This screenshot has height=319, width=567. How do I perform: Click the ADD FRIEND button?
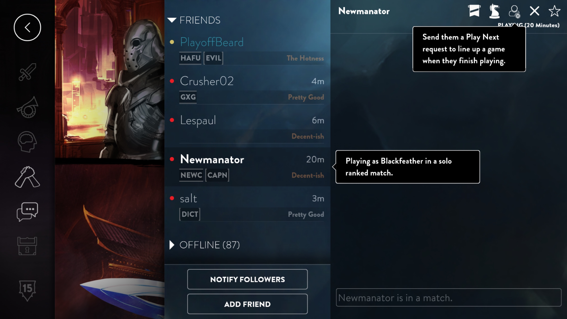pyautogui.click(x=247, y=304)
